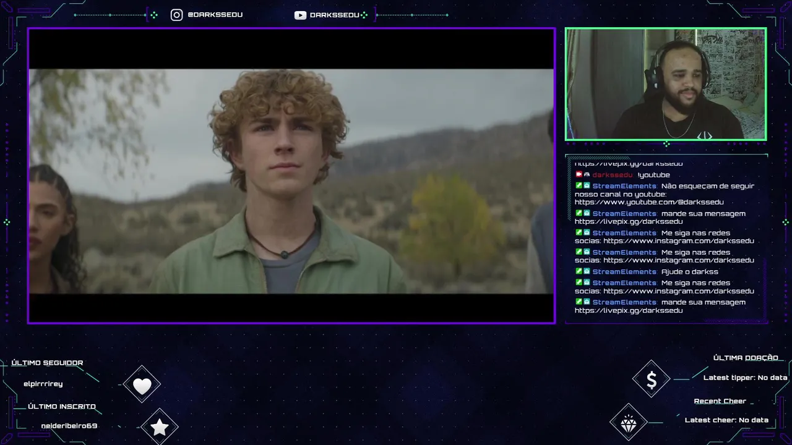Click the diamond cheer icon
This screenshot has width=792, height=445.
pyautogui.click(x=629, y=422)
